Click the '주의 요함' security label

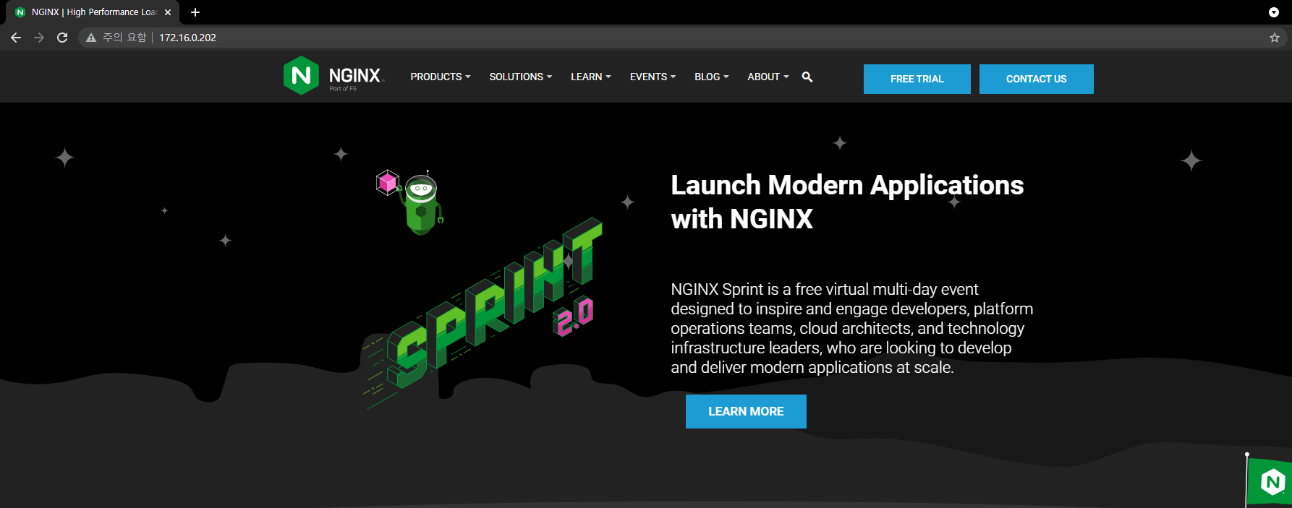[x=124, y=38]
